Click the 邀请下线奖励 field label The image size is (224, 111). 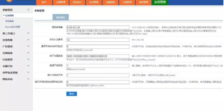point(56,65)
